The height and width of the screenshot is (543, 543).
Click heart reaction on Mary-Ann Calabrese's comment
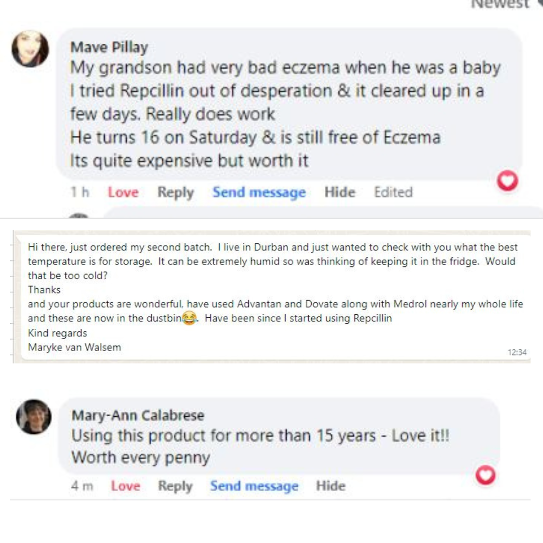[485, 475]
